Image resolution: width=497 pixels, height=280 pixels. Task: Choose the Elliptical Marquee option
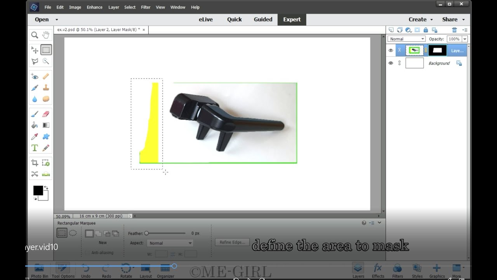[73, 233]
